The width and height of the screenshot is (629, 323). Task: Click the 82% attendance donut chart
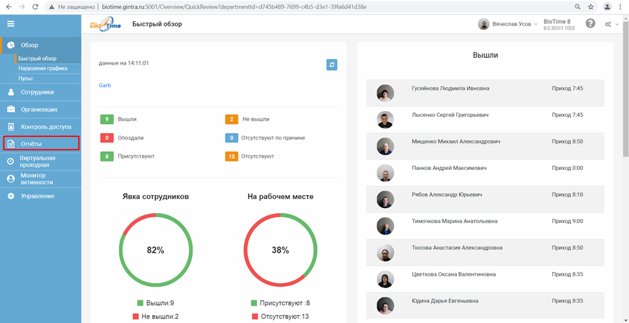[x=155, y=250]
